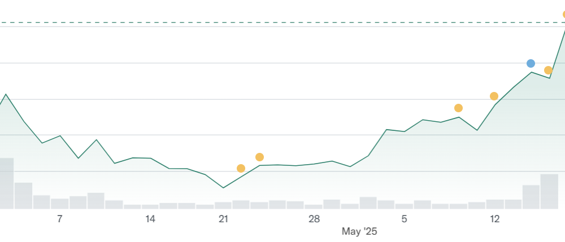Screen dimensions: 565x242
Task: Click the tallest volume bar at far left
Action: click(6, 183)
